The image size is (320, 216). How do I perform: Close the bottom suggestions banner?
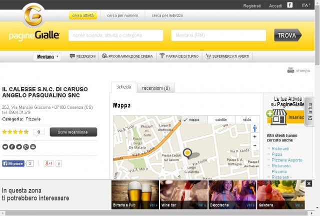point(309,184)
